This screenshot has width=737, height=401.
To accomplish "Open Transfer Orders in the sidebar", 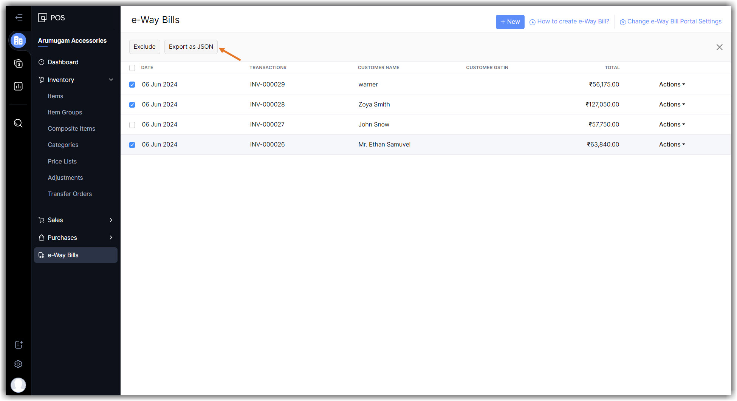I will 70,194.
